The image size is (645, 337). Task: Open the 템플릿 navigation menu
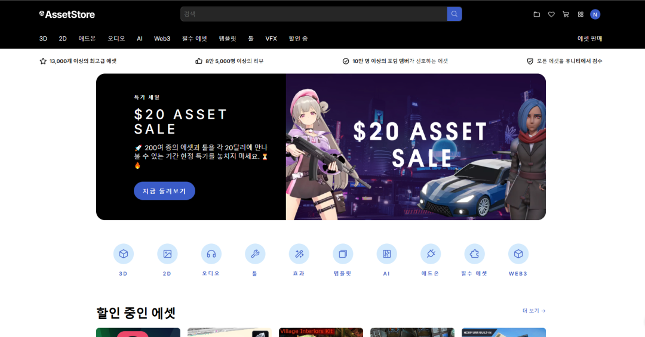pos(228,39)
